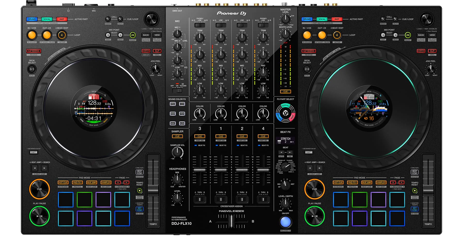Viewport: 463px width, 238px height.
Task: Click left deck blue KEY SYNC button
Action: [x=140, y=209]
